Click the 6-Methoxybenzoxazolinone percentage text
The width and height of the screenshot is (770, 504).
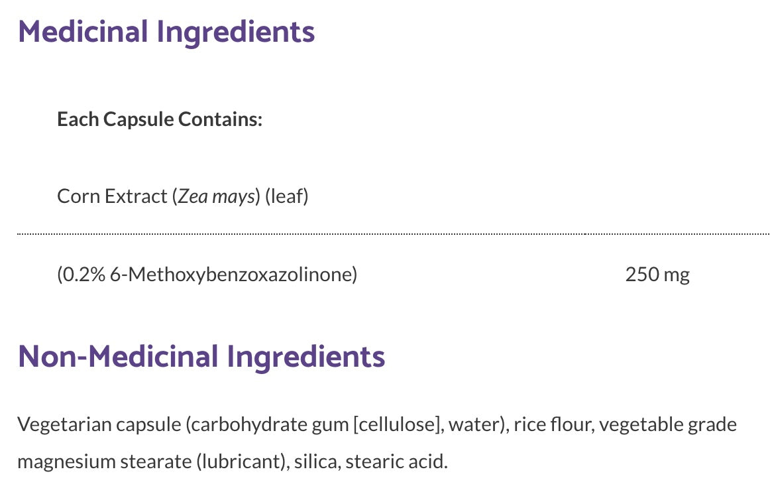coord(207,274)
